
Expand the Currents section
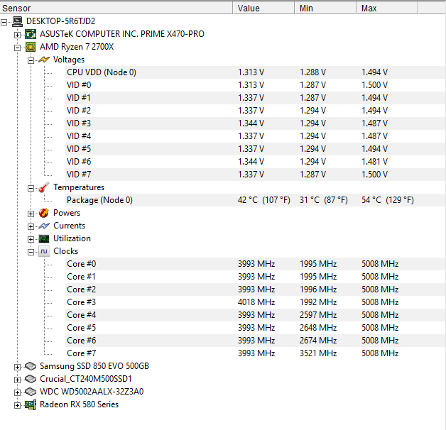31,226
